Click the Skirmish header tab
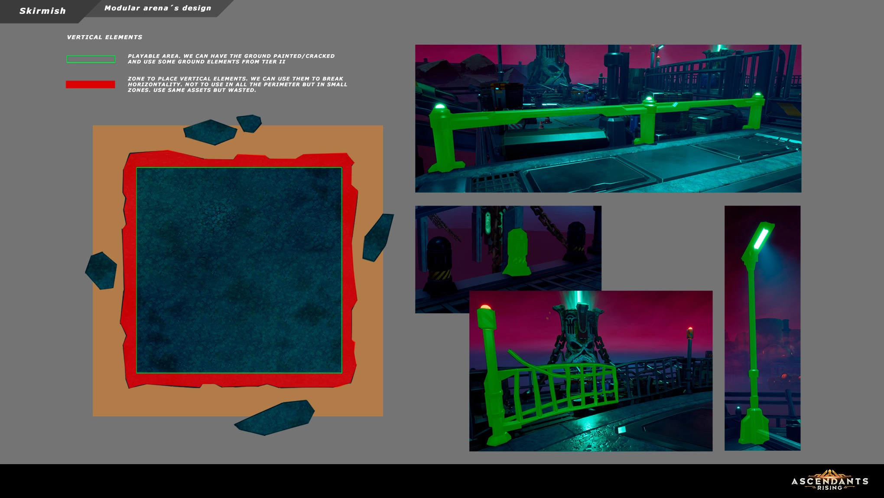This screenshot has width=884, height=498. coord(42,11)
